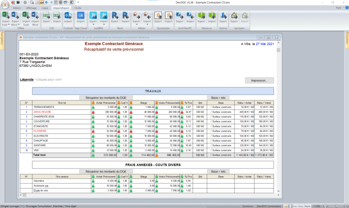Image resolution: width=349 pixels, height=208 pixels.
Task: Click the Allplan Export icon
Action: pyautogui.click(x=136, y=16)
